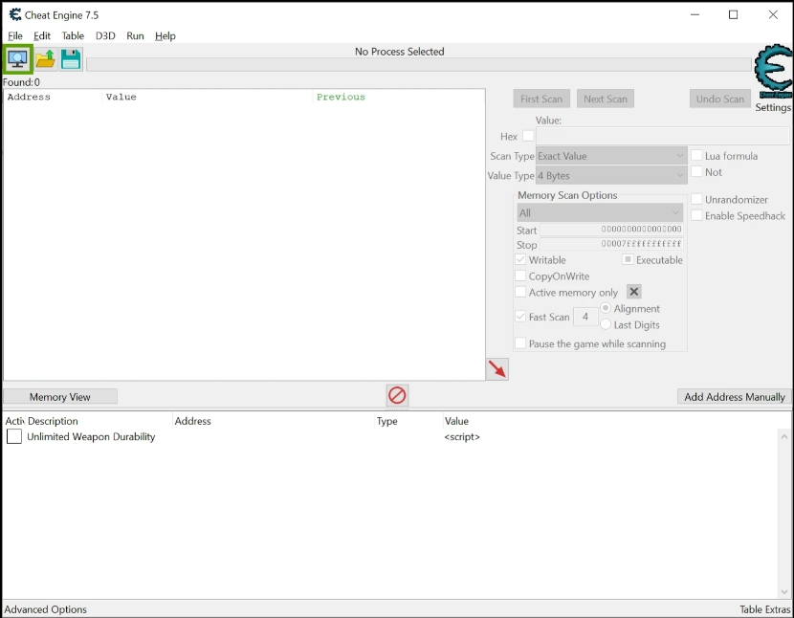Click the Description column header
Viewport: 794px width, 618px height.
[x=99, y=421]
